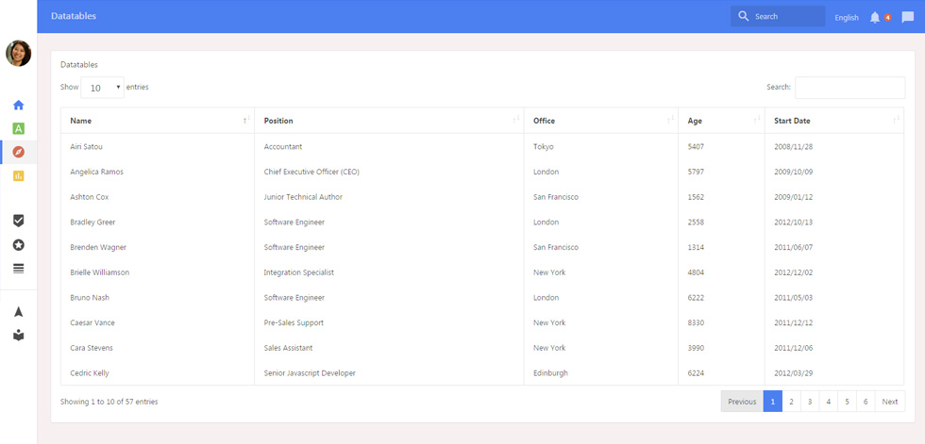Image resolution: width=925 pixels, height=444 pixels.
Task: Click the Tokyo office cell
Action: click(600, 147)
